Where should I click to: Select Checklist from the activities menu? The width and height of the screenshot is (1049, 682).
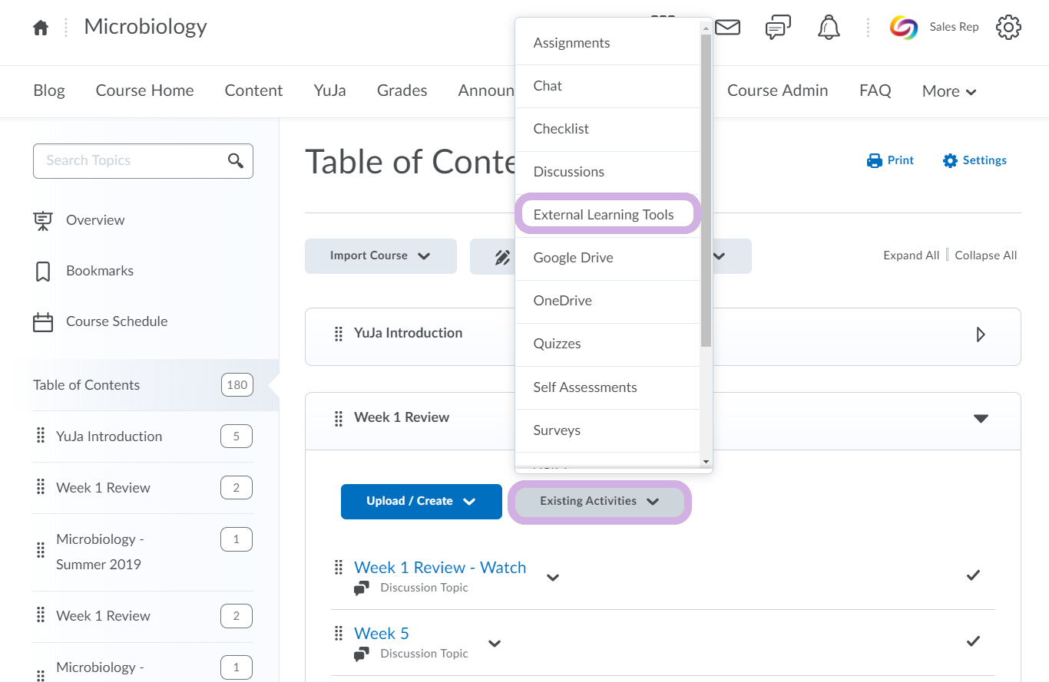pyautogui.click(x=607, y=129)
